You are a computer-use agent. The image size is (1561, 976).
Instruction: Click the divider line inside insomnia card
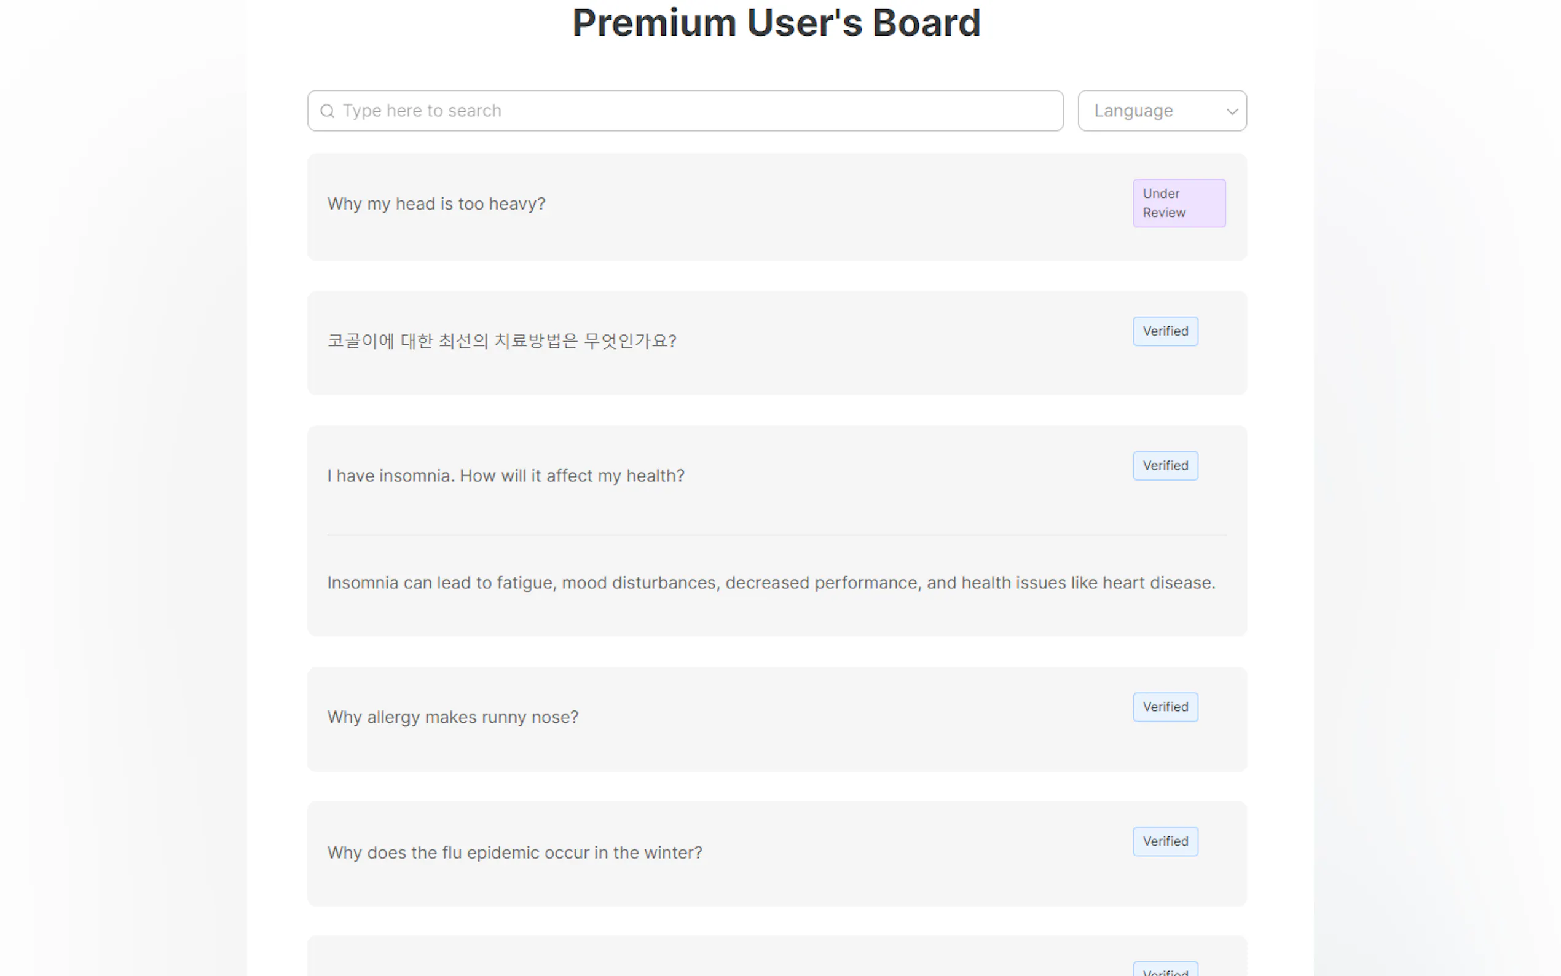click(776, 535)
